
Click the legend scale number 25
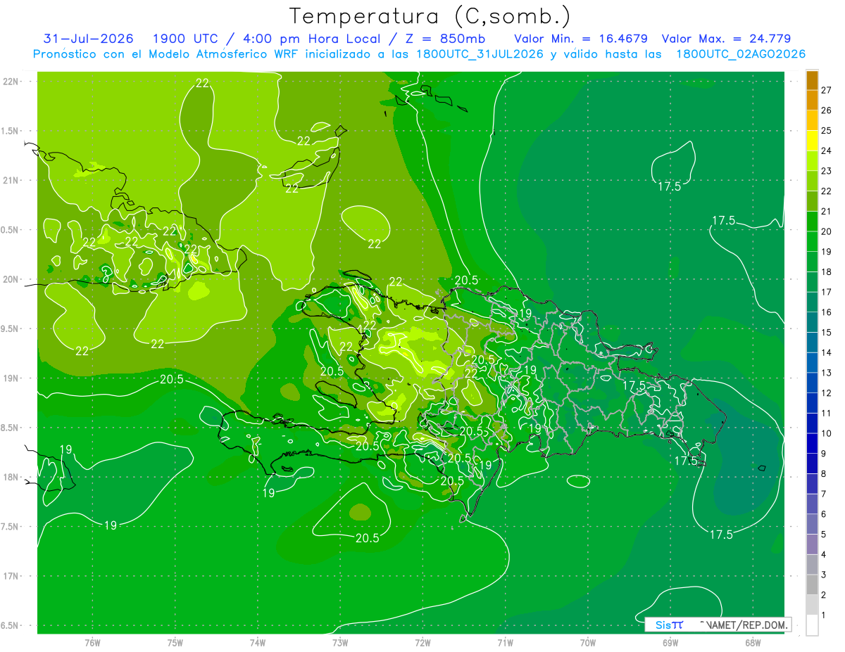point(826,131)
